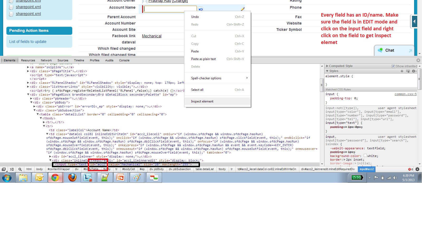Toggle the Show inherited checkbox

pos(393,66)
